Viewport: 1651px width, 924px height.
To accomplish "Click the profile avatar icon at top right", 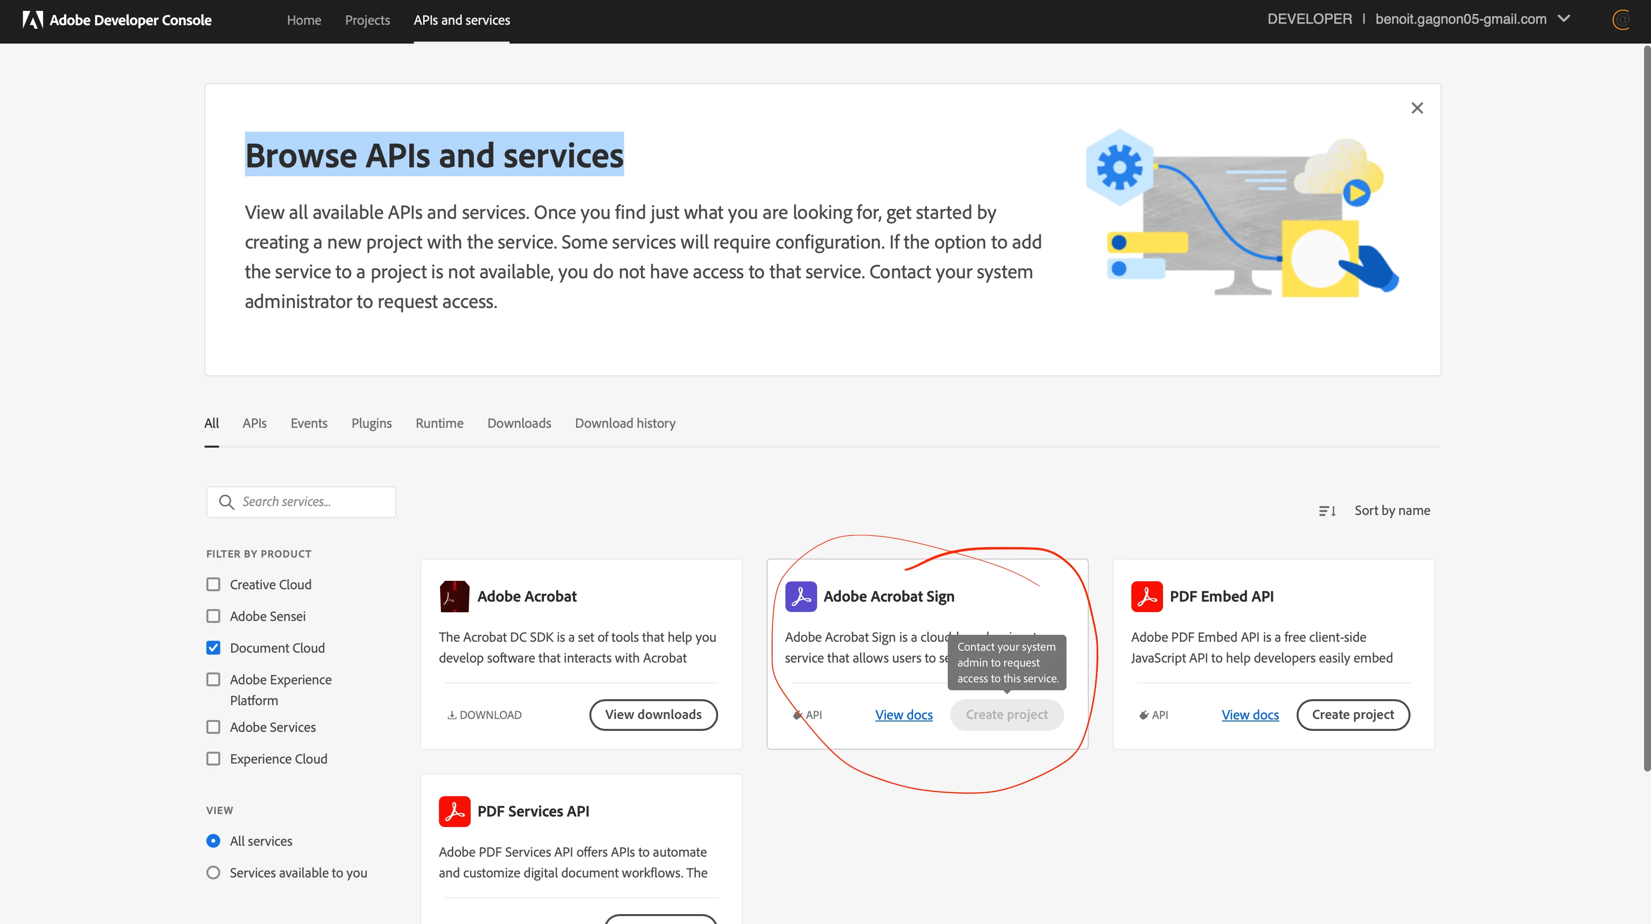I will click(1621, 20).
